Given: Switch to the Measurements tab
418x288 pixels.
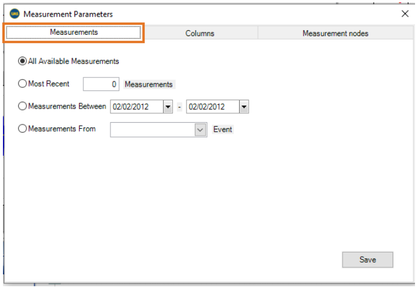Looking at the screenshot, I should (74, 33).
